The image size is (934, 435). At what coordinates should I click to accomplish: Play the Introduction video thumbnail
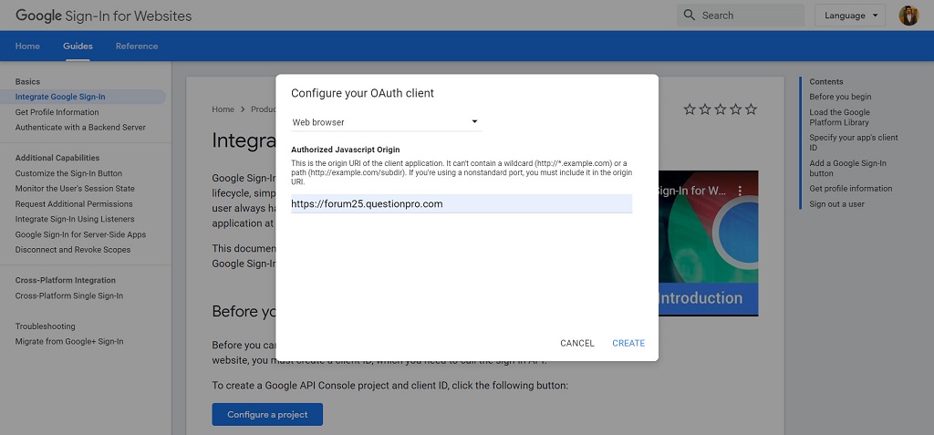click(x=708, y=243)
